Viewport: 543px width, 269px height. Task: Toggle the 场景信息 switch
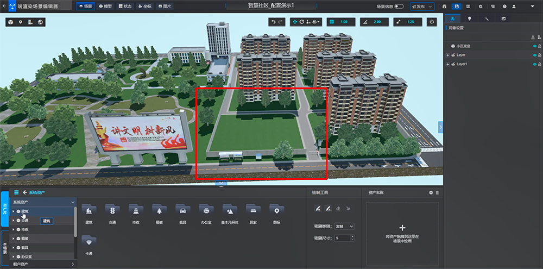399,6
